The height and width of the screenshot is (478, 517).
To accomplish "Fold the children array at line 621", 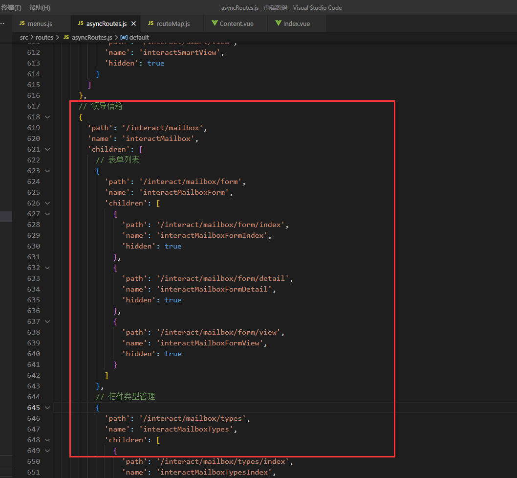I will pos(47,149).
